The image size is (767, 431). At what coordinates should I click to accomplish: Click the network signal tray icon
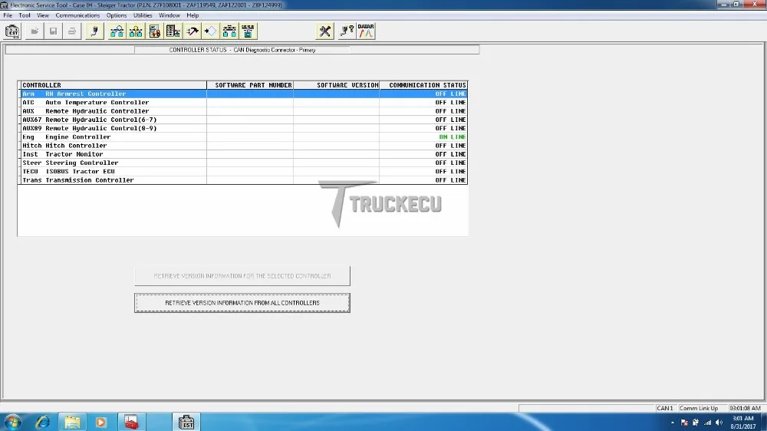pyautogui.click(x=707, y=423)
